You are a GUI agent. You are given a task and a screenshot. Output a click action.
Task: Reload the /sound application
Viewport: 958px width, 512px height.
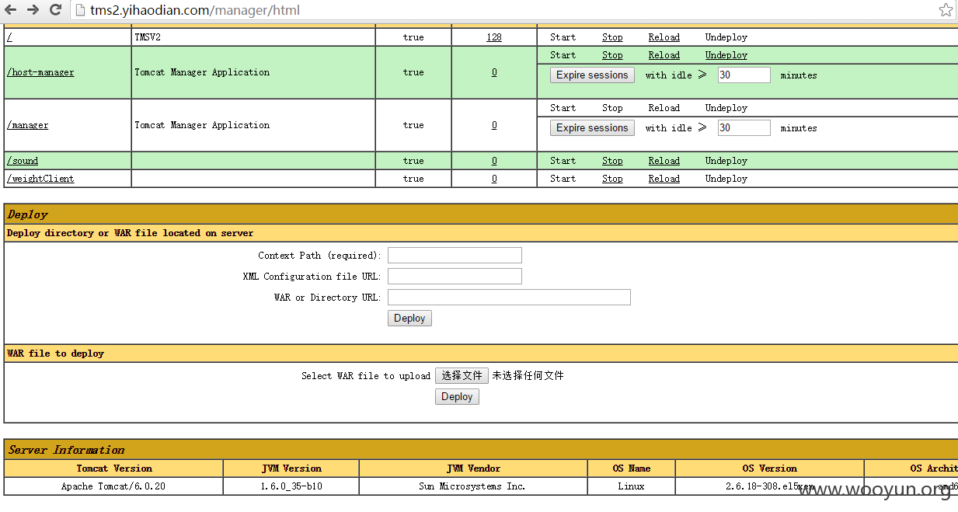tap(664, 161)
